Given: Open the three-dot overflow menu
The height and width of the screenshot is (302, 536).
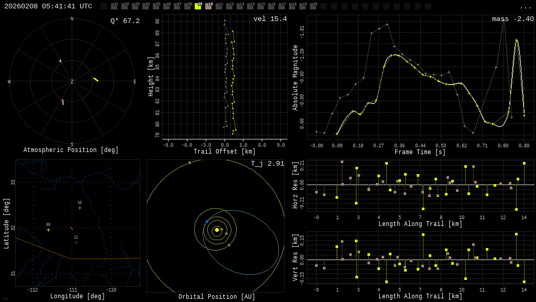Looking at the screenshot, I should pyautogui.click(x=525, y=7).
